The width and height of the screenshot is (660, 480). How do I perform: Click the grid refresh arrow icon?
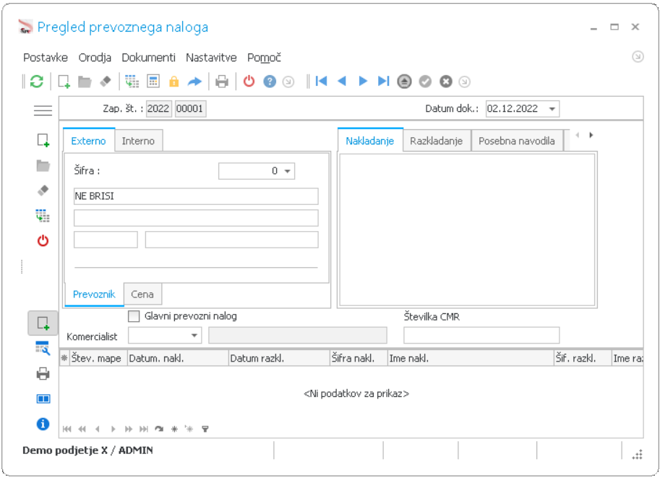click(159, 429)
